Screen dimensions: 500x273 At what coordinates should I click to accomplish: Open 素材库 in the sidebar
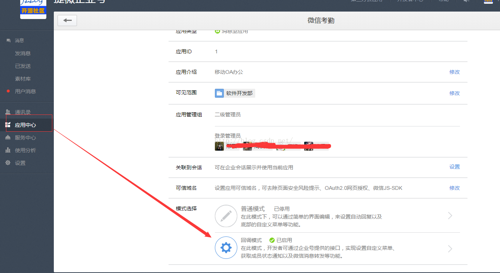pos(23,79)
